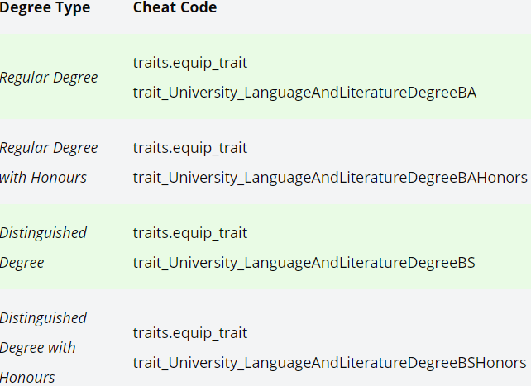Select "Distinguished" word in the third row
Screen dimensions: 531x386
point(43,233)
